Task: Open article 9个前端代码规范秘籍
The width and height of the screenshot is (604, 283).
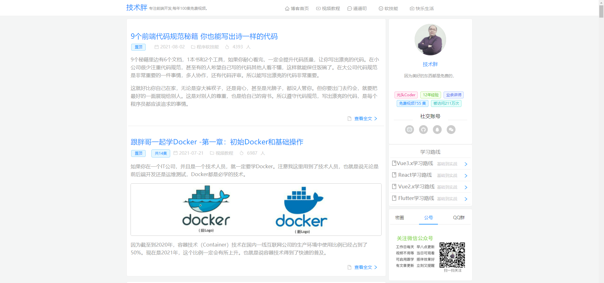Action: click(204, 36)
